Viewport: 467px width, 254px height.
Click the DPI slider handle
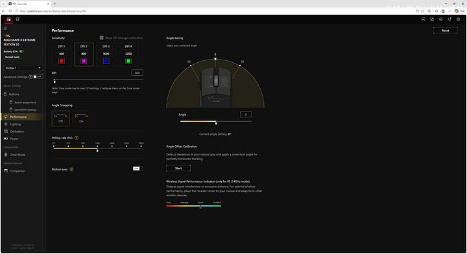tap(54, 81)
